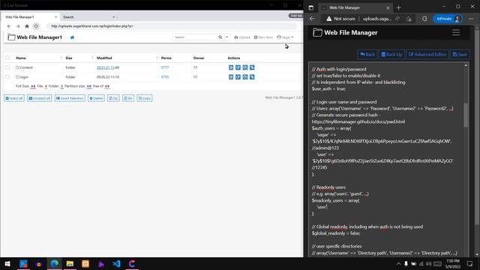The width and height of the screenshot is (480, 270).
Task: Click the Not secure warning icon in Edge
Action: pyautogui.click(x=328, y=19)
